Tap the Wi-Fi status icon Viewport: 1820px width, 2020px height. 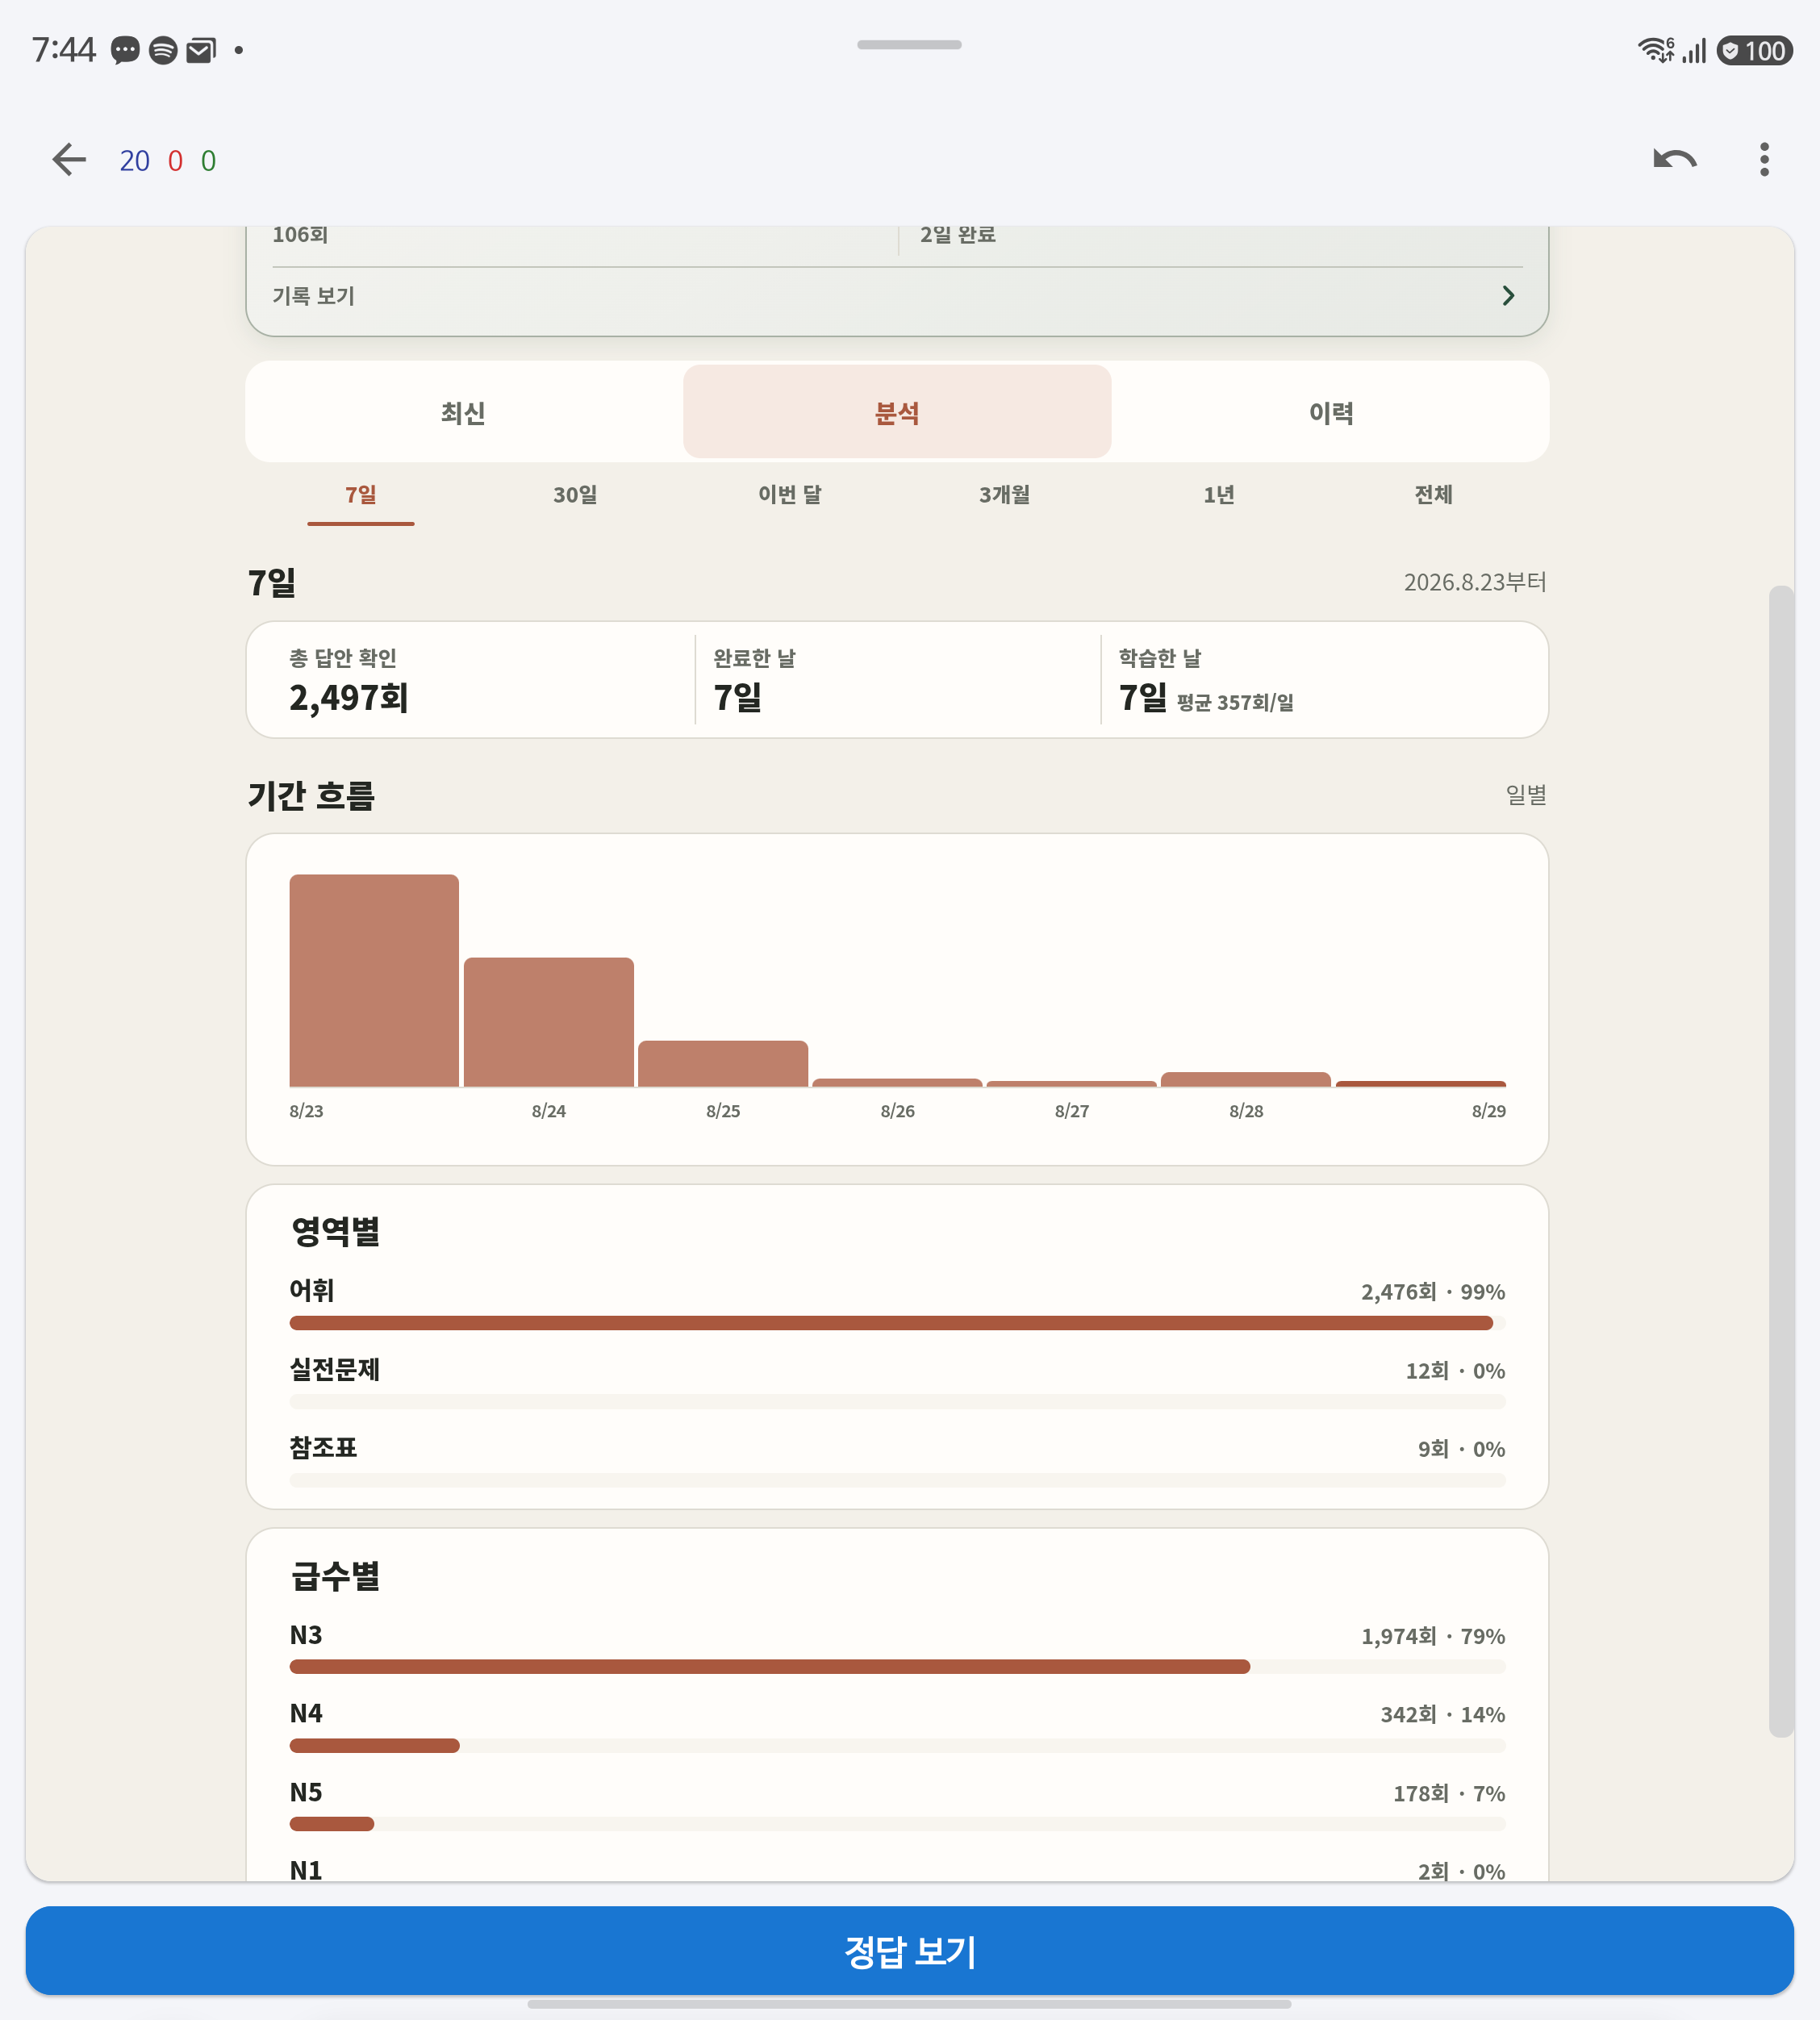(1656, 50)
